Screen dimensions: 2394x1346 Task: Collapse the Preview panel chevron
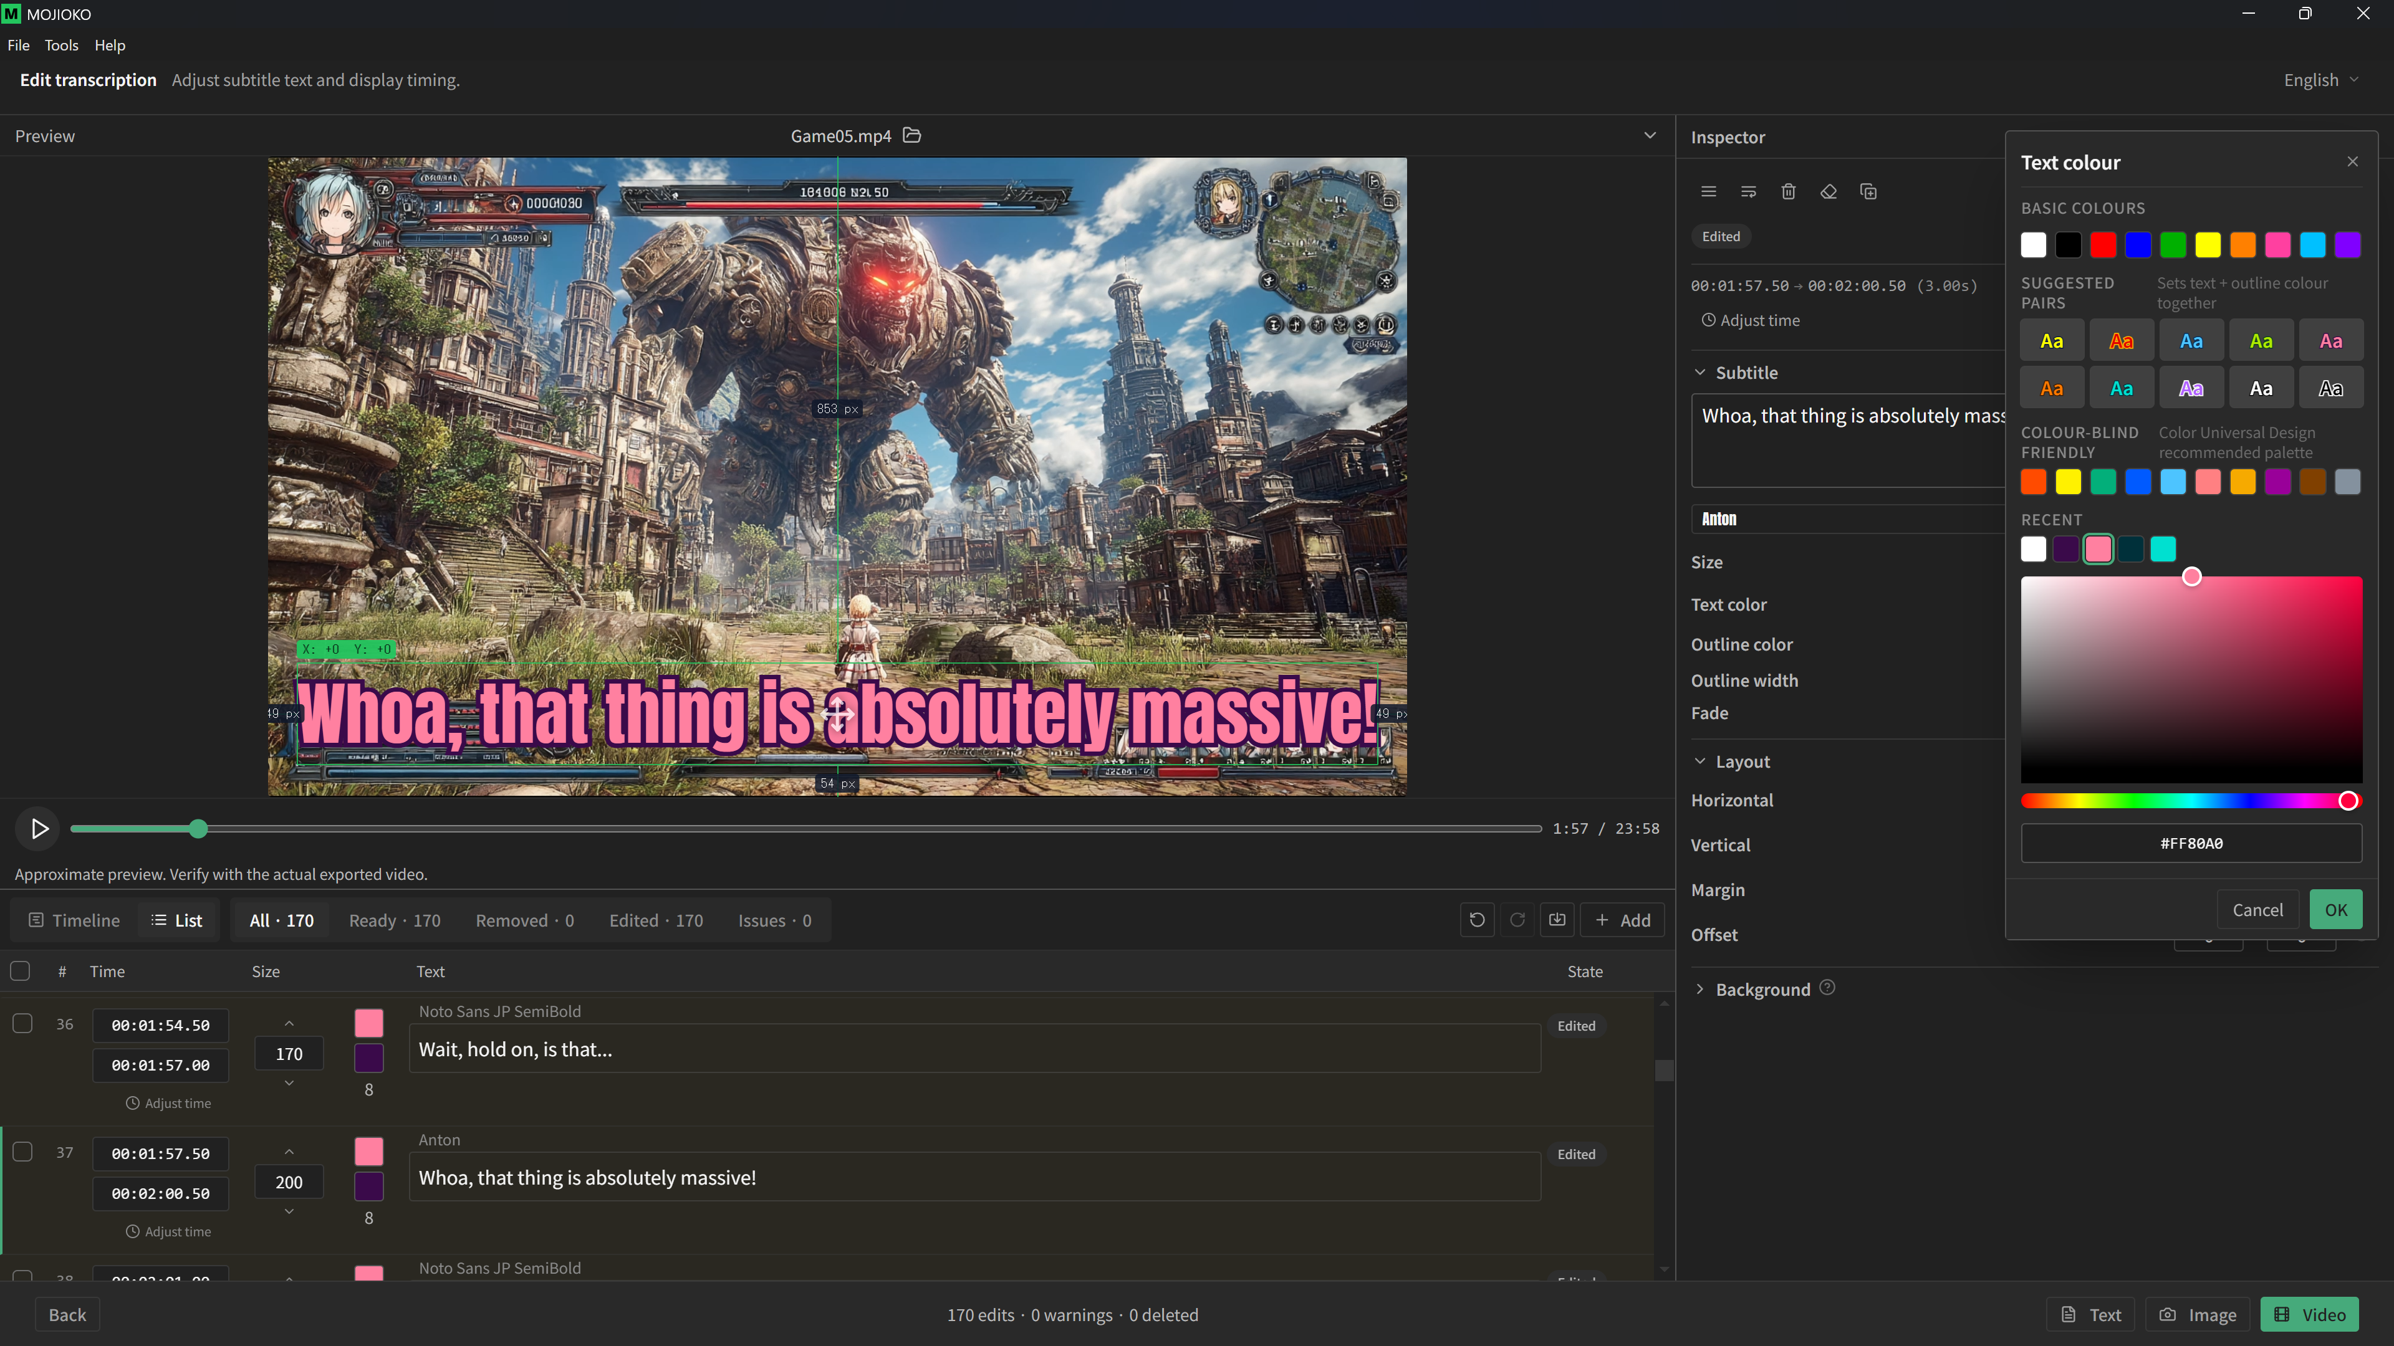click(x=1650, y=136)
